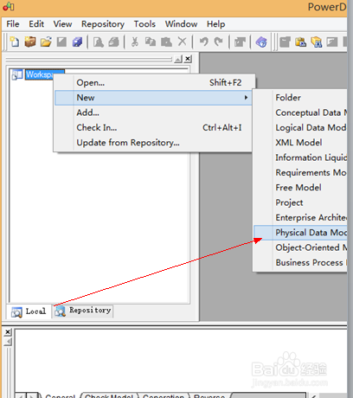The height and width of the screenshot is (398, 353).
Task: Click the New Model toolbar icon
Action: point(15,42)
